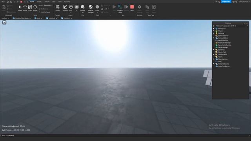Open the Terrain Editor

pos(58,8)
